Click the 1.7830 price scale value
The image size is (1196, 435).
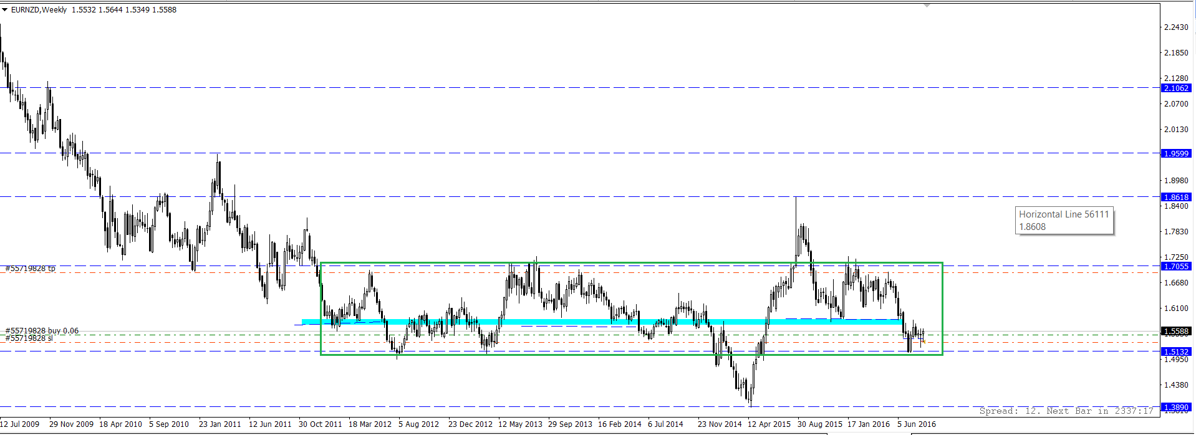pos(1176,232)
